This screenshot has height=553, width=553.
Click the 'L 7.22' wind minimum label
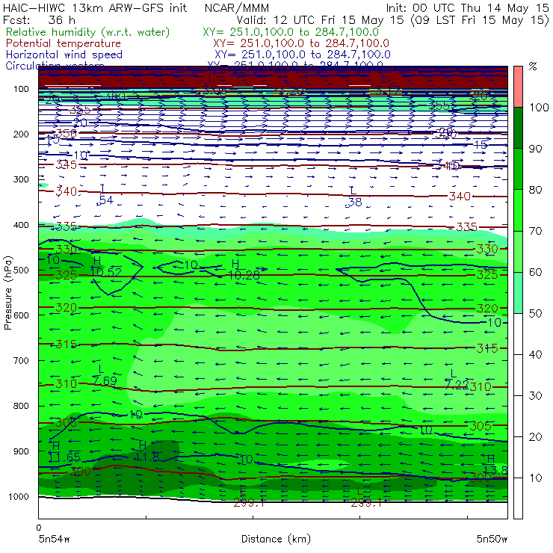pyautogui.click(x=457, y=379)
